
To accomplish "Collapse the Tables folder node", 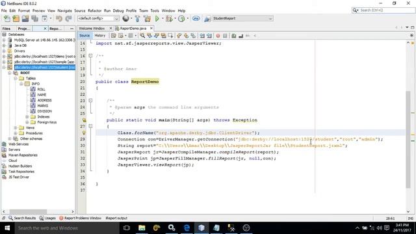I will click(16, 78).
